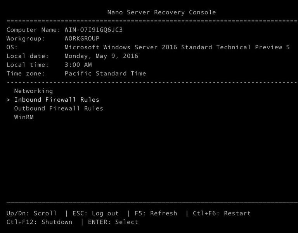Image resolution: width=298 pixels, height=233 pixels.
Task: Select the WinRM menu item
Action: point(24,117)
